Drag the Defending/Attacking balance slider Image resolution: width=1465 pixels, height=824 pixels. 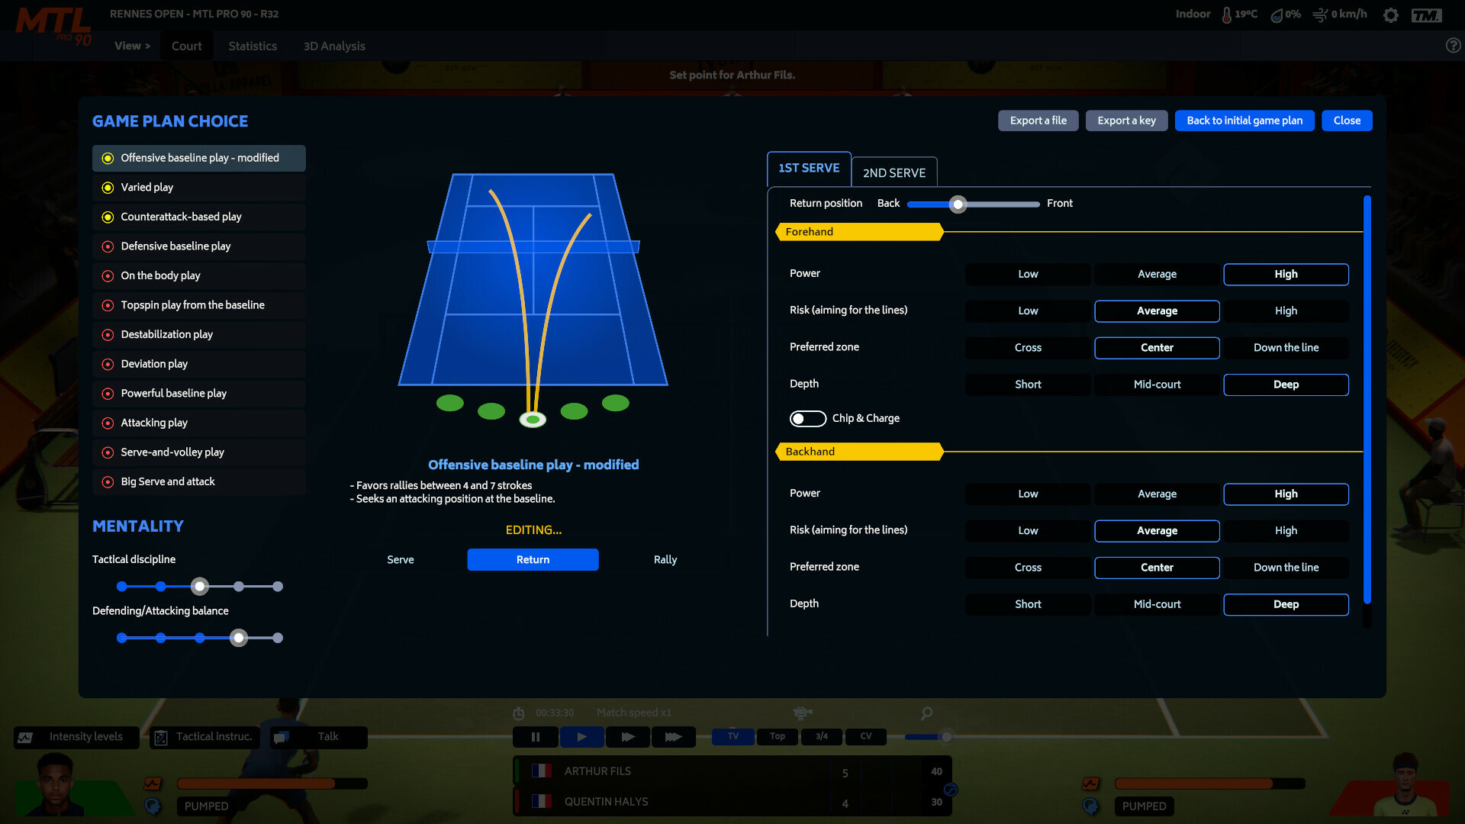tap(240, 636)
